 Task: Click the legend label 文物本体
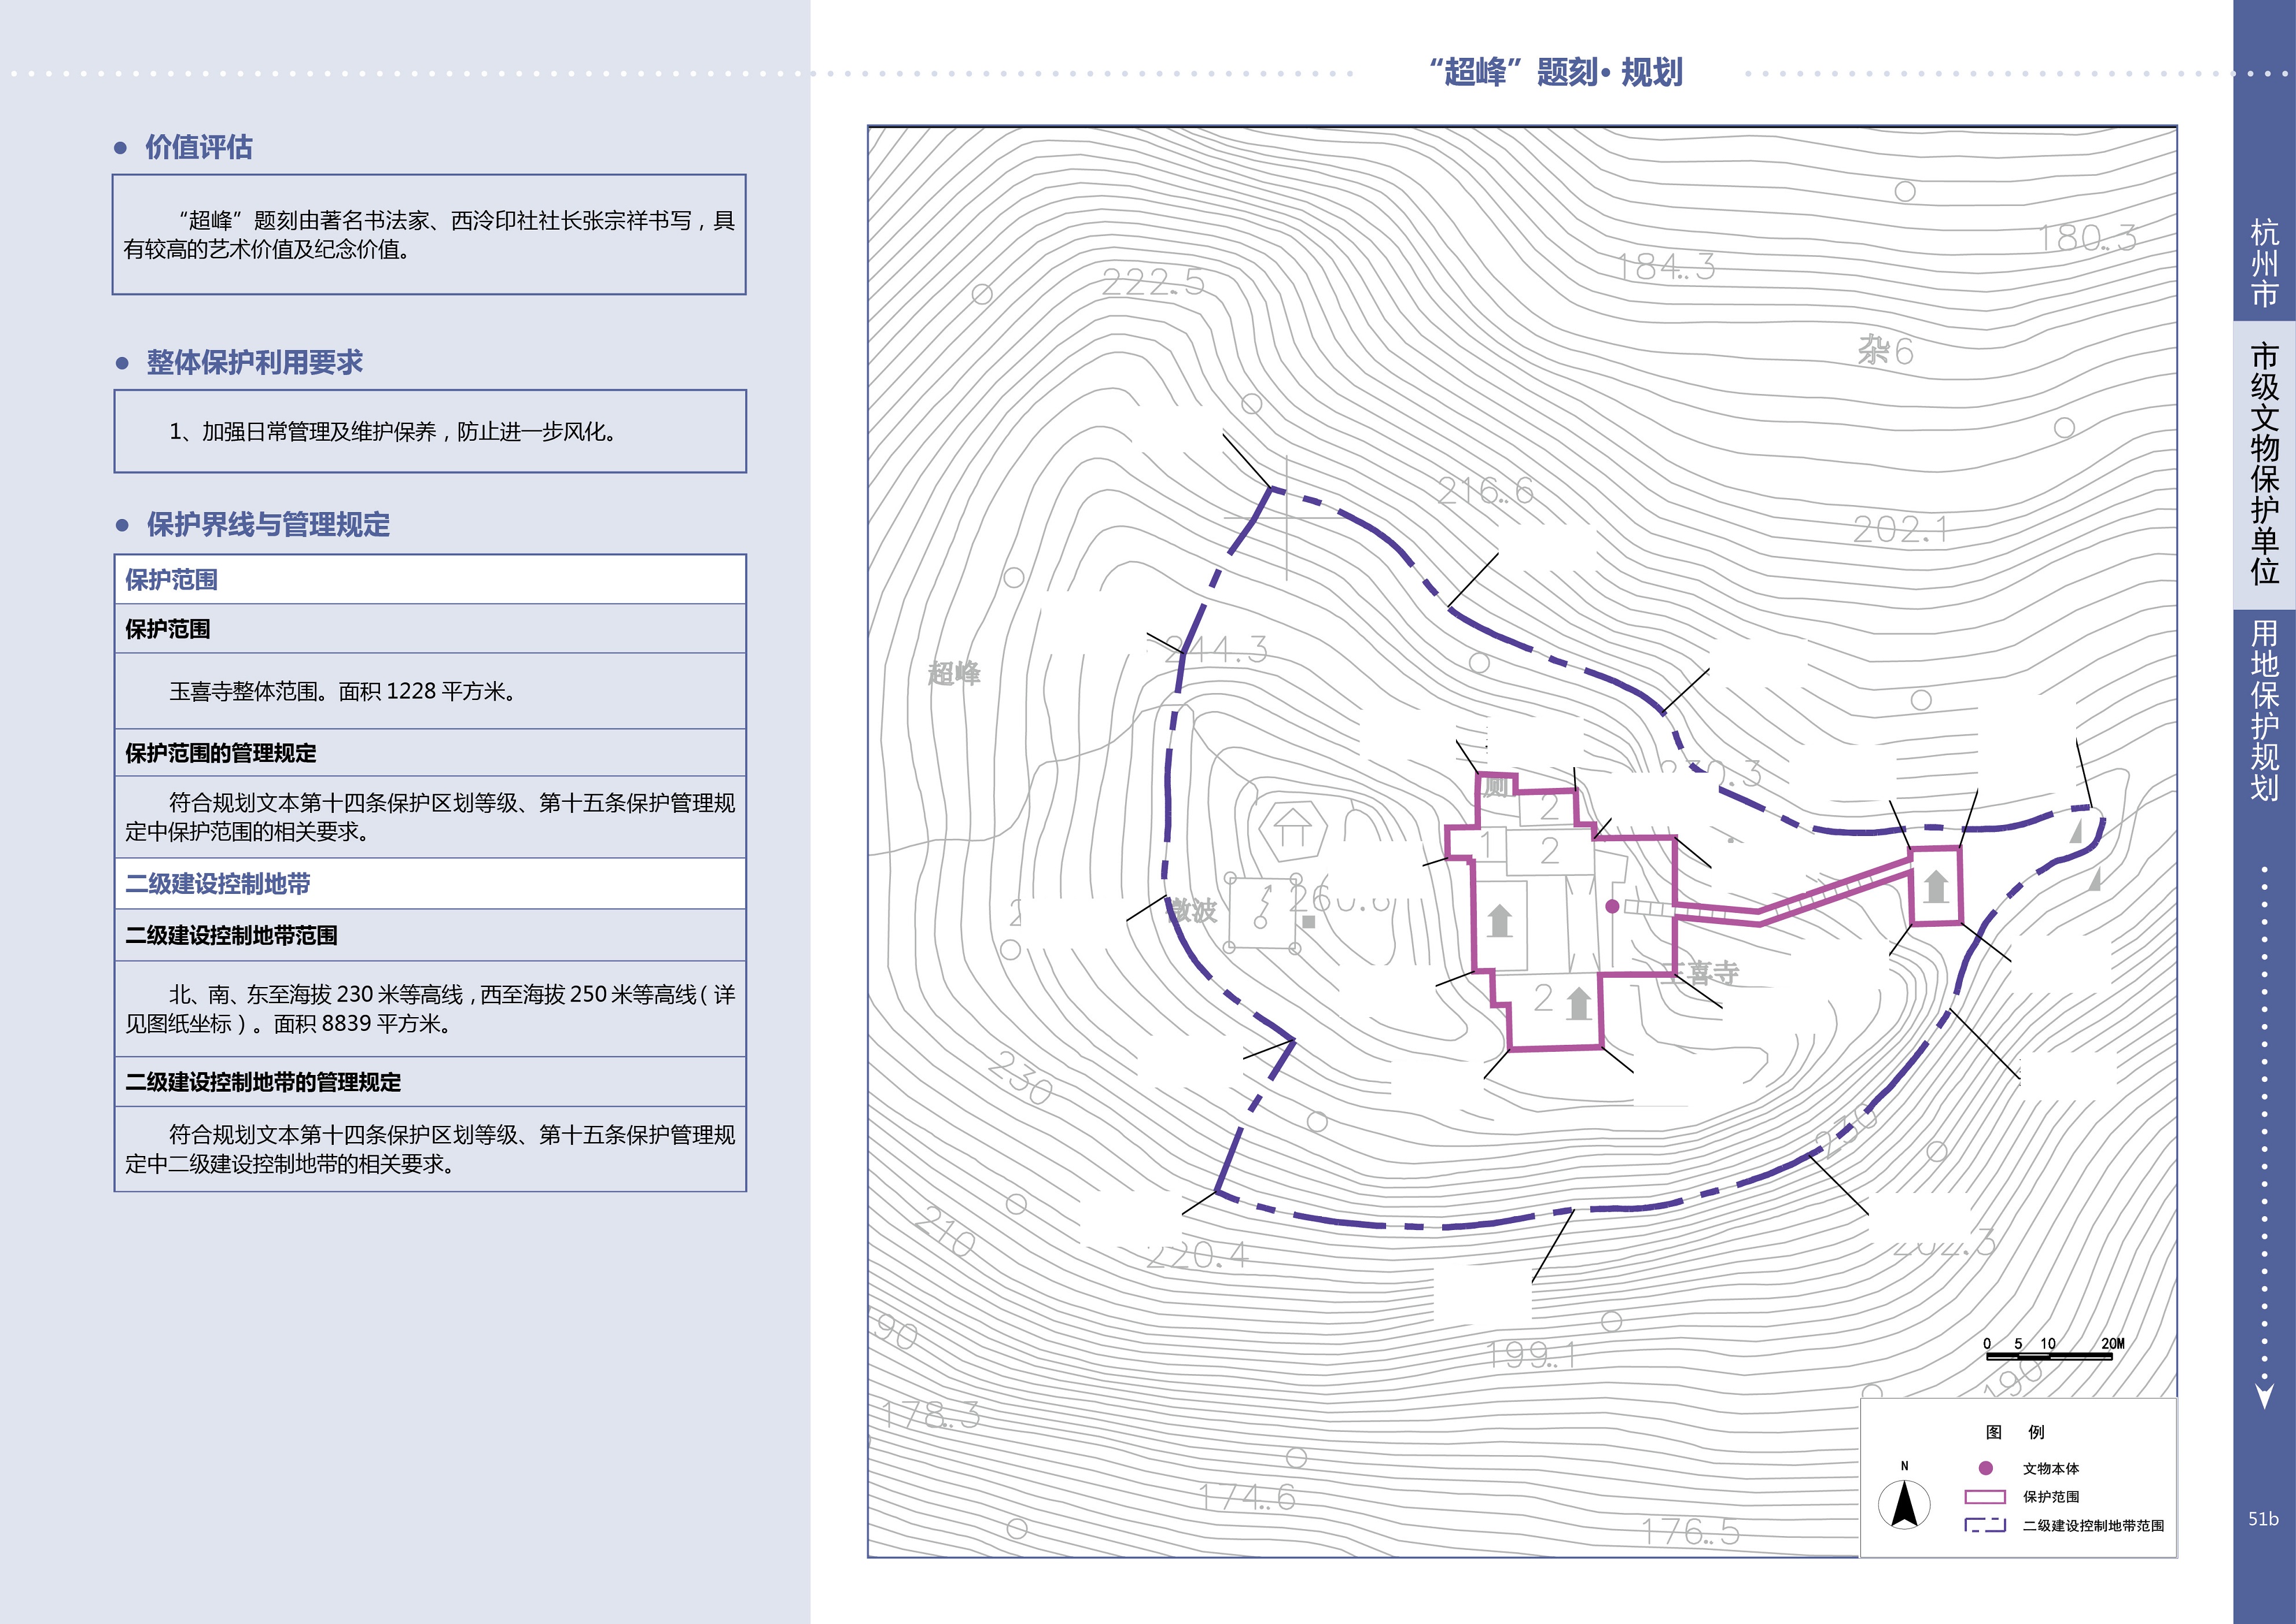[x=2051, y=1468]
